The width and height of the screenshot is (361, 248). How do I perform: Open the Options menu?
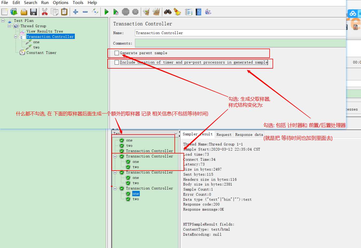coord(61,3)
